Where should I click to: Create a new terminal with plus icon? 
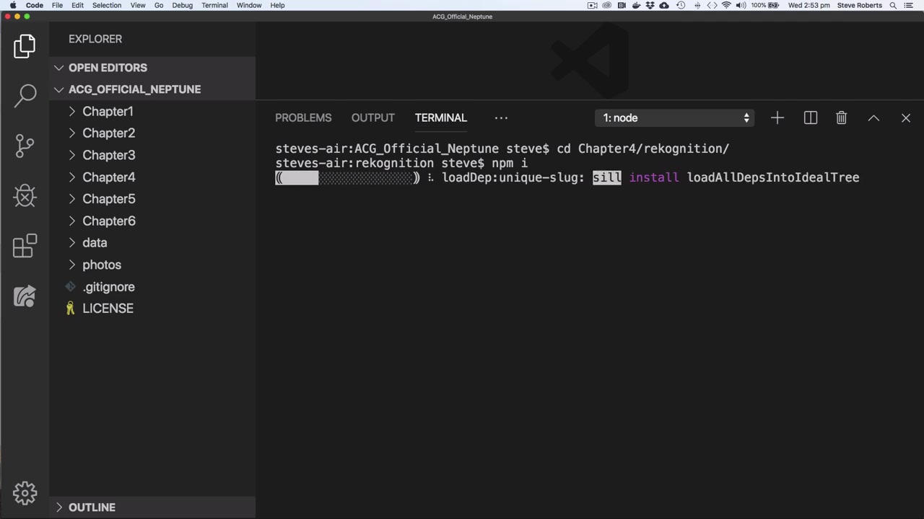click(777, 117)
